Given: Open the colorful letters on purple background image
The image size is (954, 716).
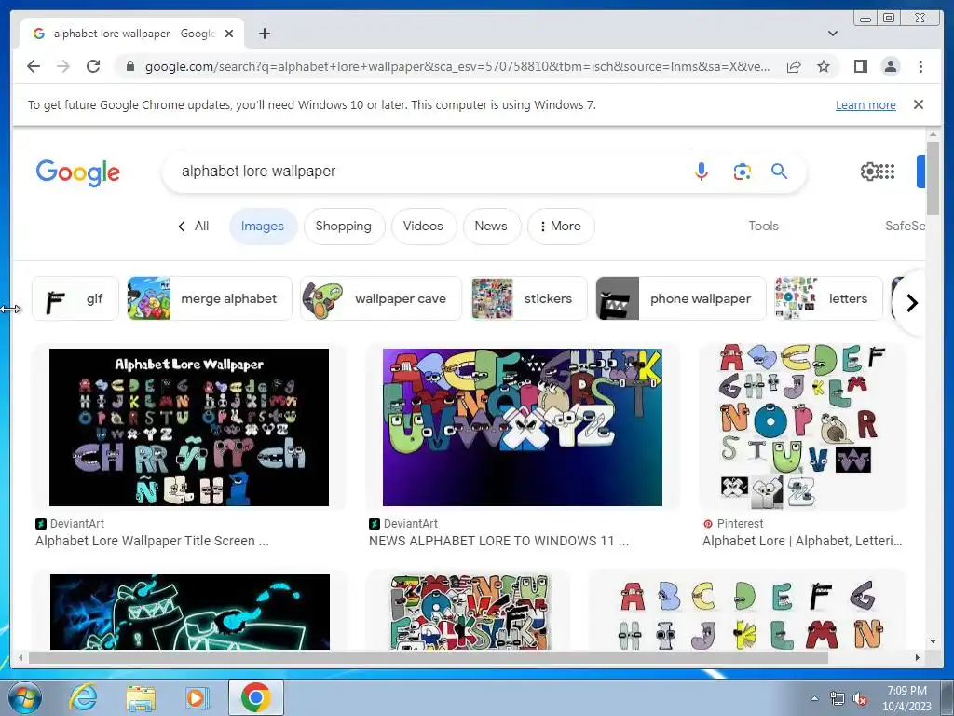Looking at the screenshot, I should (522, 427).
